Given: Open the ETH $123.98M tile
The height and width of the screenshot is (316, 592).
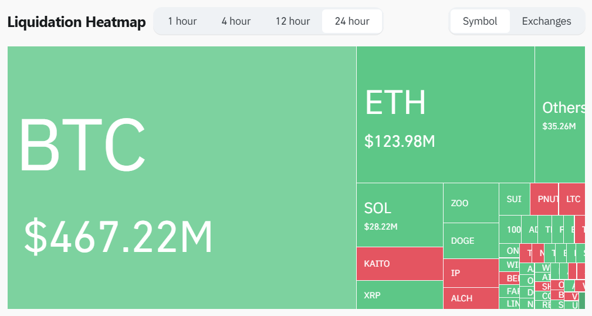Looking at the screenshot, I should coord(445,115).
